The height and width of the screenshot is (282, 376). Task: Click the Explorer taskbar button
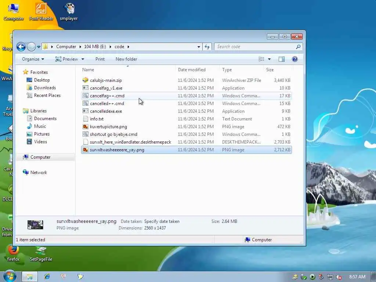[x=29, y=277]
